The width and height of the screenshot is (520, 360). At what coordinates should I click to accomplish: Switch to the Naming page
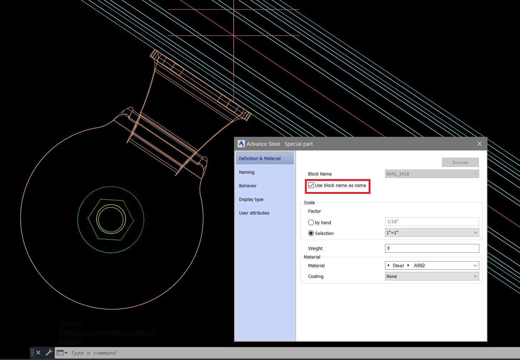[x=247, y=172]
